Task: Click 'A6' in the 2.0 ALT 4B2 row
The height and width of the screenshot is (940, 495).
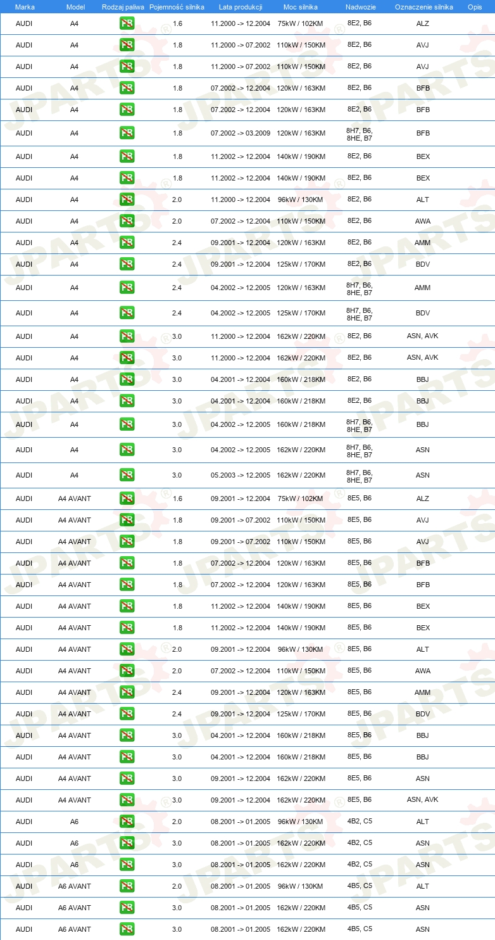Action: (75, 822)
